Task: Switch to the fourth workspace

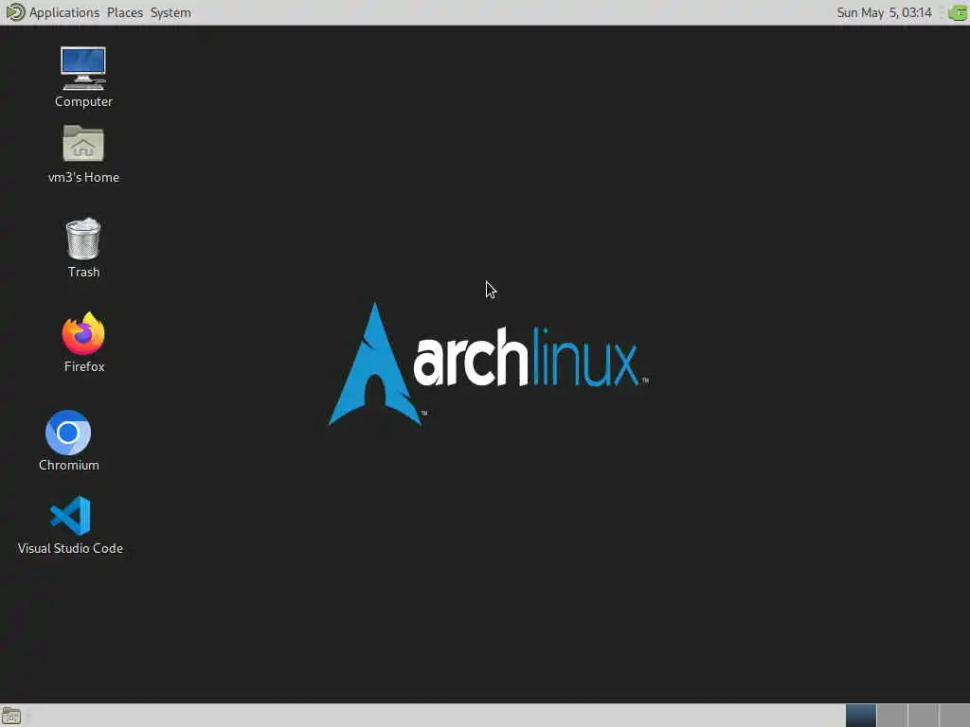Action: coord(954,716)
